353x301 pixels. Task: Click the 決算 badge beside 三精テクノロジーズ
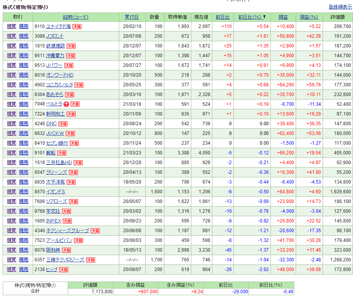coord(90,260)
